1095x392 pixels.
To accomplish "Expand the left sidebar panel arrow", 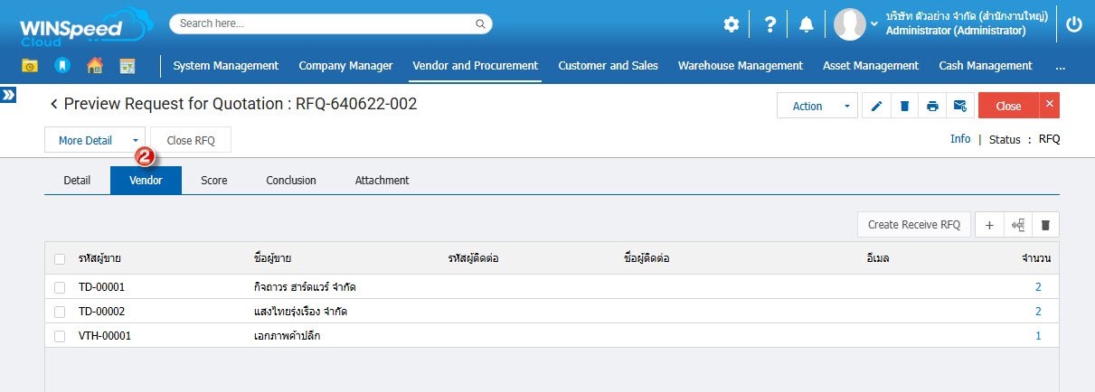I will click(x=8, y=95).
